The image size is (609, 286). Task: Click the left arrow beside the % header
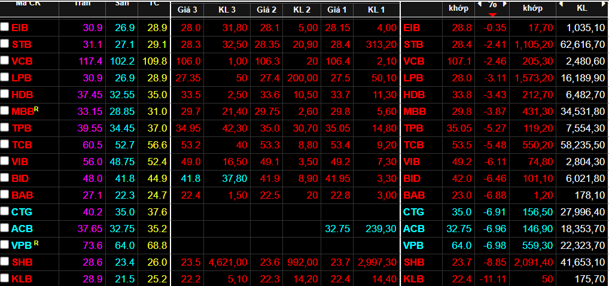tap(479, 5)
